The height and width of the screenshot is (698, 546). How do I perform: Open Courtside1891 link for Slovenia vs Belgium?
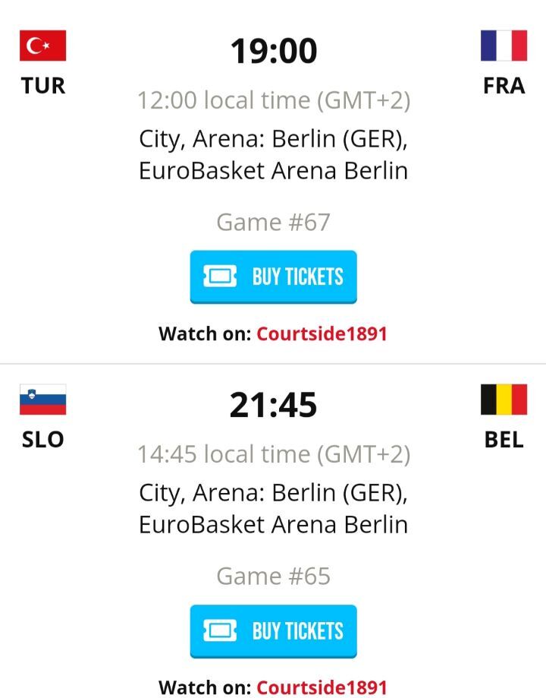click(x=322, y=687)
